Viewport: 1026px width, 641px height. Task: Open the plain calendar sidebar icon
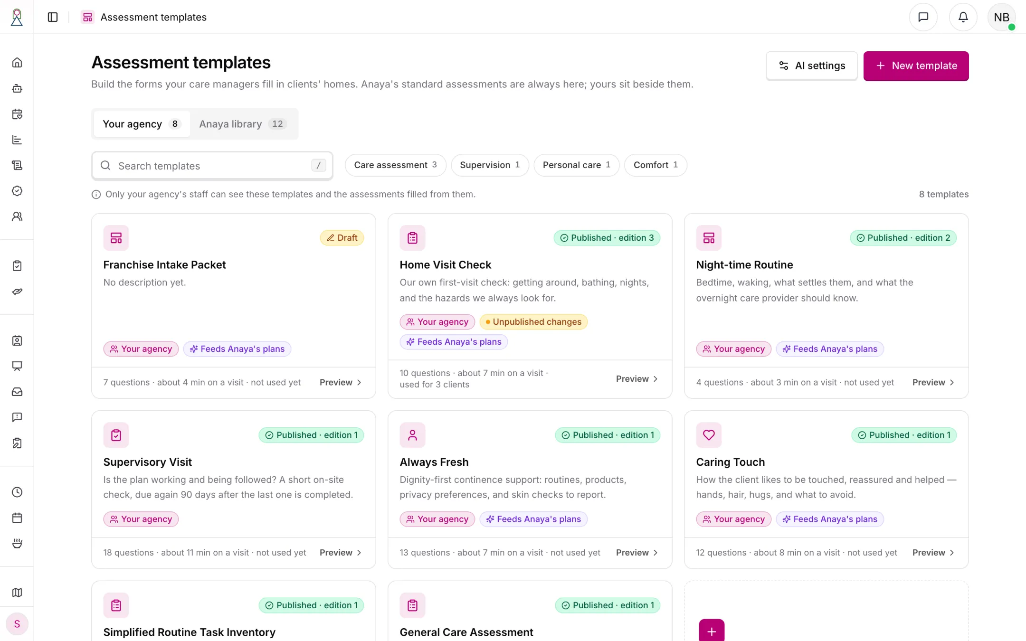coord(17,518)
